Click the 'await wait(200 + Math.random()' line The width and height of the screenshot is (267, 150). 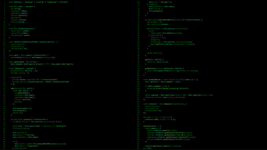click(163, 82)
